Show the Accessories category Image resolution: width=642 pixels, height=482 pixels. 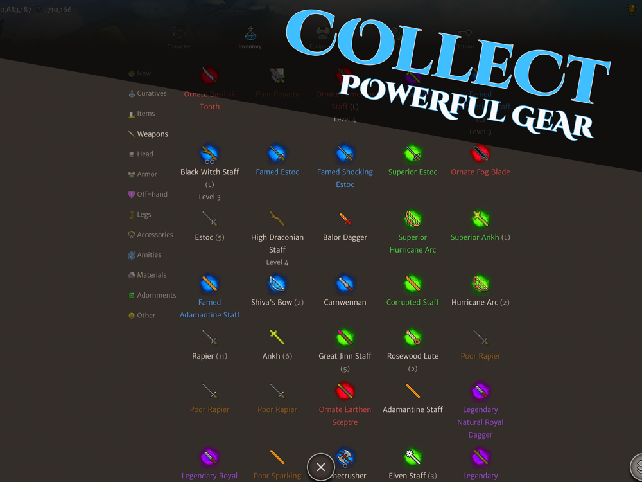(151, 235)
